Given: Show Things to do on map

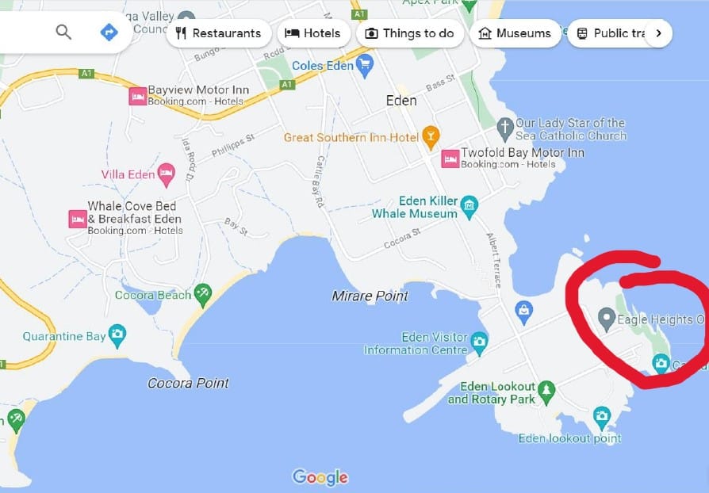Looking at the screenshot, I should click(410, 33).
